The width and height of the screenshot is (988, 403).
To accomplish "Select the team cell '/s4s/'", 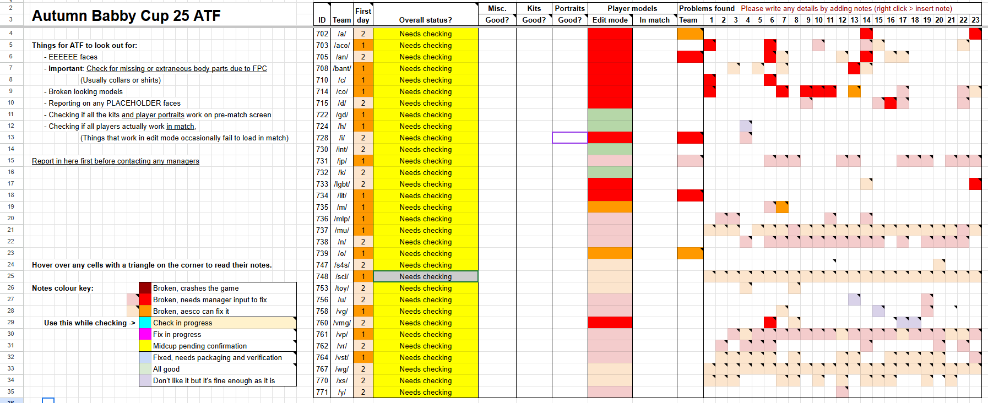I will click(342, 265).
